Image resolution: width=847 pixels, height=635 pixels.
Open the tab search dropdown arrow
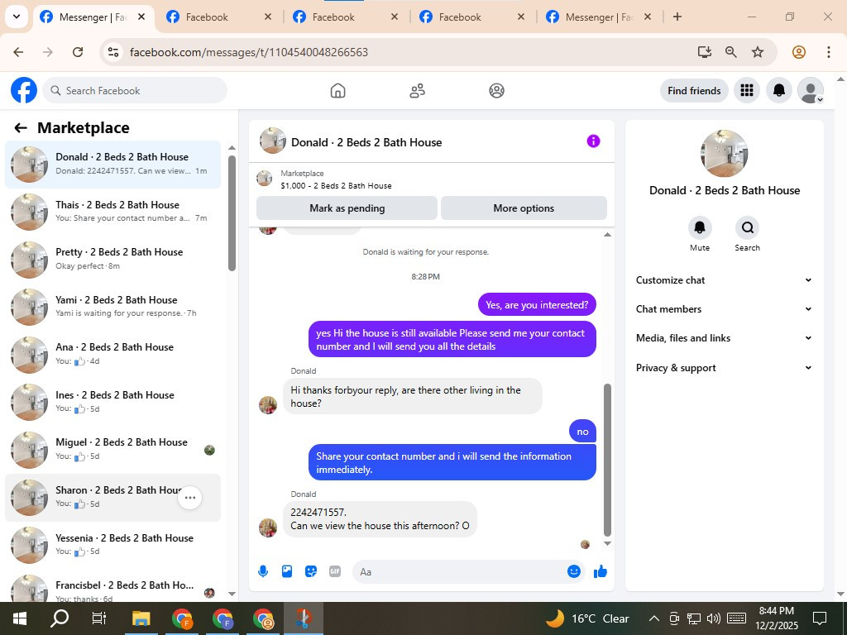coord(17,17)
